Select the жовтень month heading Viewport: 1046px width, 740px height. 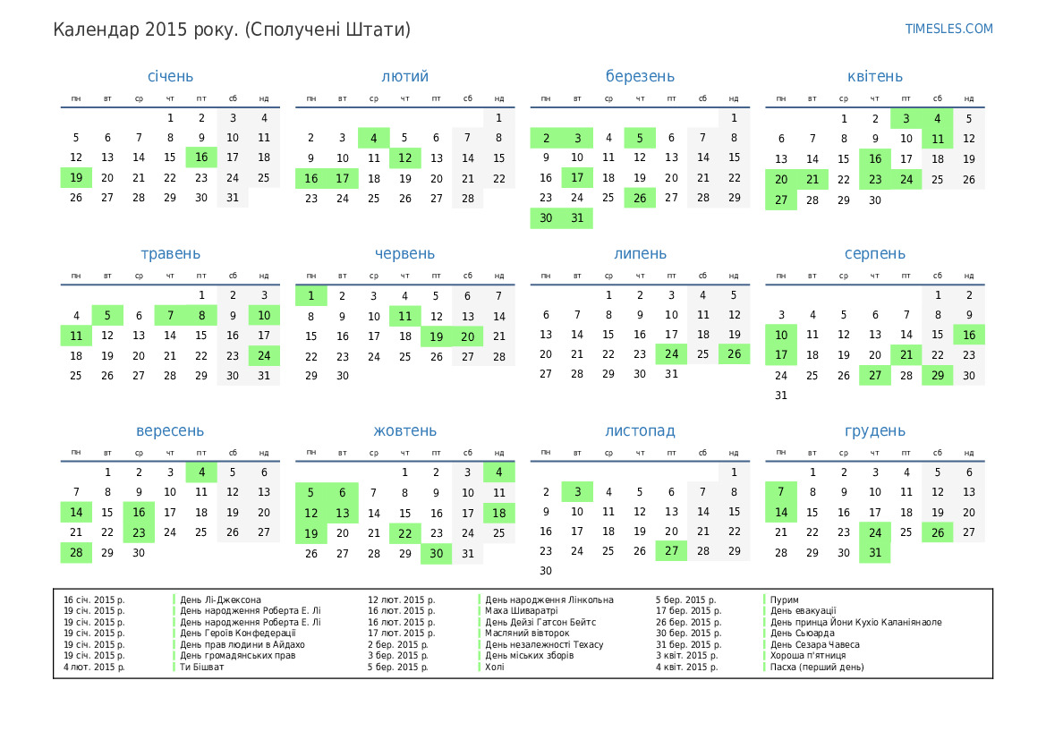[x=404, y=431]
